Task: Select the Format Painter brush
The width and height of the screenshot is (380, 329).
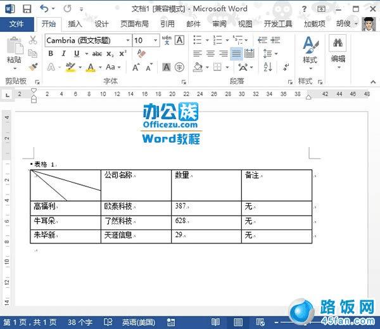Action: click(x=33, y=67)
